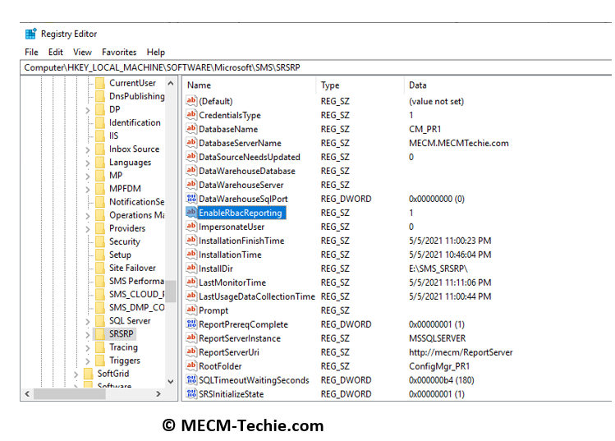Click the Registry Editor app icon in title bar
This screenshot has width=615, height=441.
click(31, 34)
